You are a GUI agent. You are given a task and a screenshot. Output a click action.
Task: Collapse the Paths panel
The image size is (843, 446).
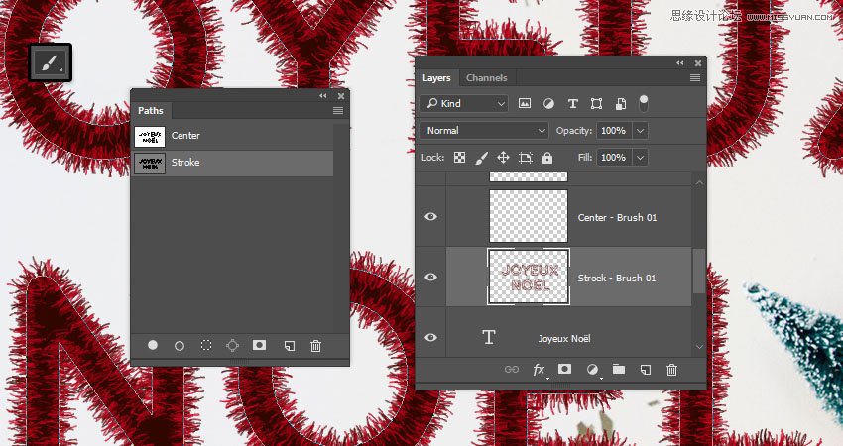323,96
